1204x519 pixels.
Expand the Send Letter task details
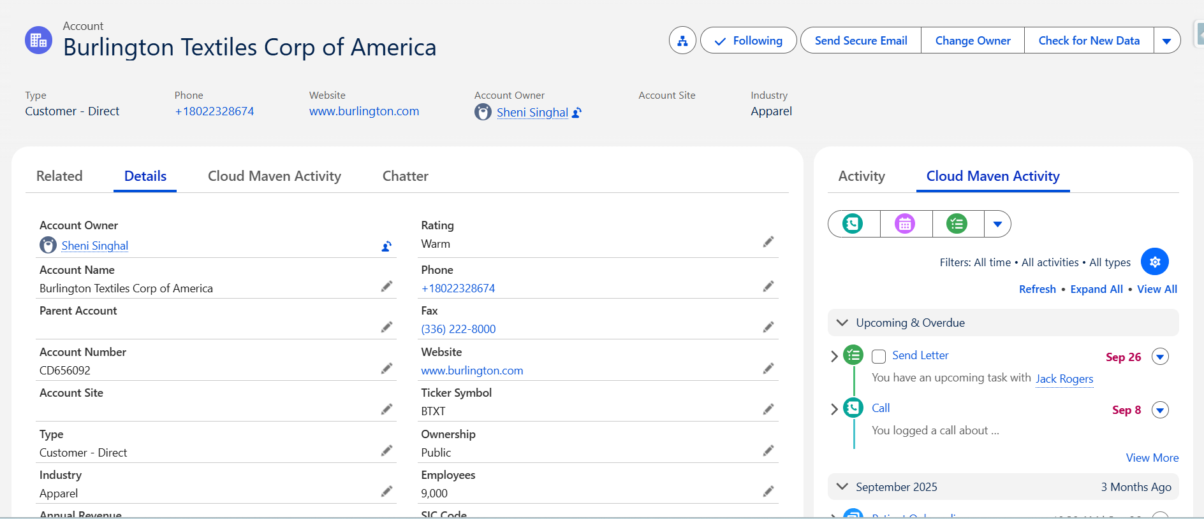click(x=834, y=357)
